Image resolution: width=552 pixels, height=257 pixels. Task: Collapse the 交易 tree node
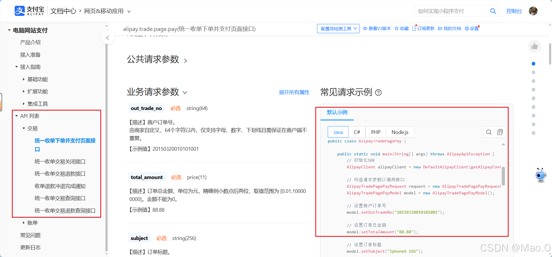pyautogui.click(x=24, y=128)
